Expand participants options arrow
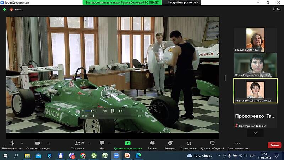 (89, 143)
